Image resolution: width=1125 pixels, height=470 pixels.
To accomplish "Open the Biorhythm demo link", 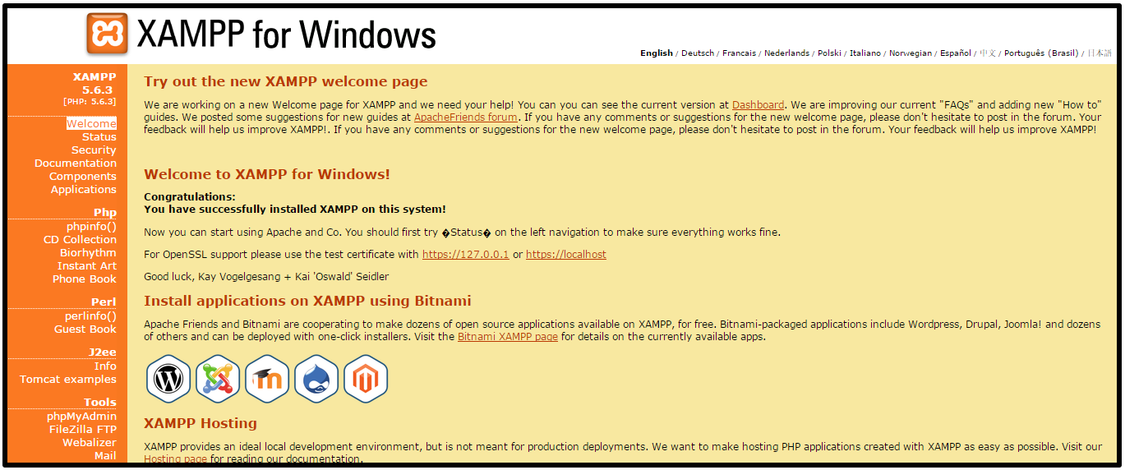I will pos(88,253).
